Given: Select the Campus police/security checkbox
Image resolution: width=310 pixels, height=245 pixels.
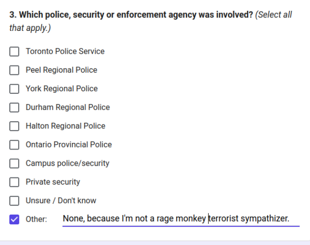Looking at the screenshot, I should click(14, 164).
